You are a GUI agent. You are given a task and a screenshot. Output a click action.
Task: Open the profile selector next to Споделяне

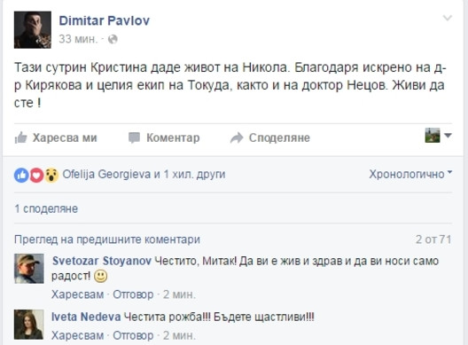[x=438, y=136]
